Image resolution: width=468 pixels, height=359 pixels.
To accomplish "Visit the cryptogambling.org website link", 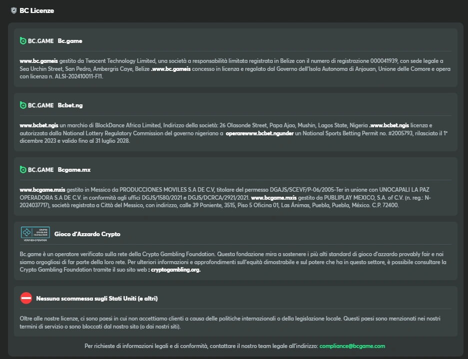I will (x=176, y=270).
